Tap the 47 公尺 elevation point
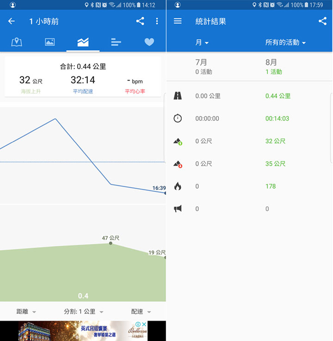This screenshot has height=341, width=333. pos(111,243)
